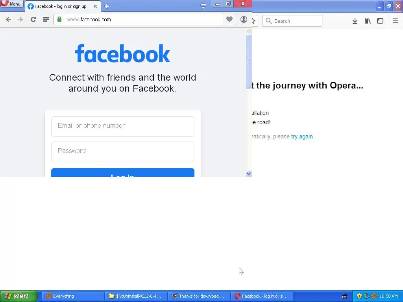Restore down the Firefox window
Viewport: 403px width, 302px height.
click(x=389, y=6)
